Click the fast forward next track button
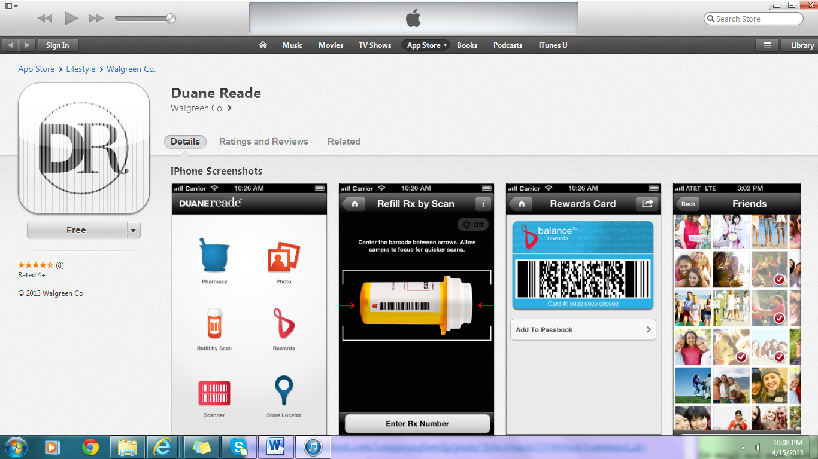This screenshot has width=818, height=459. point(96,19)
